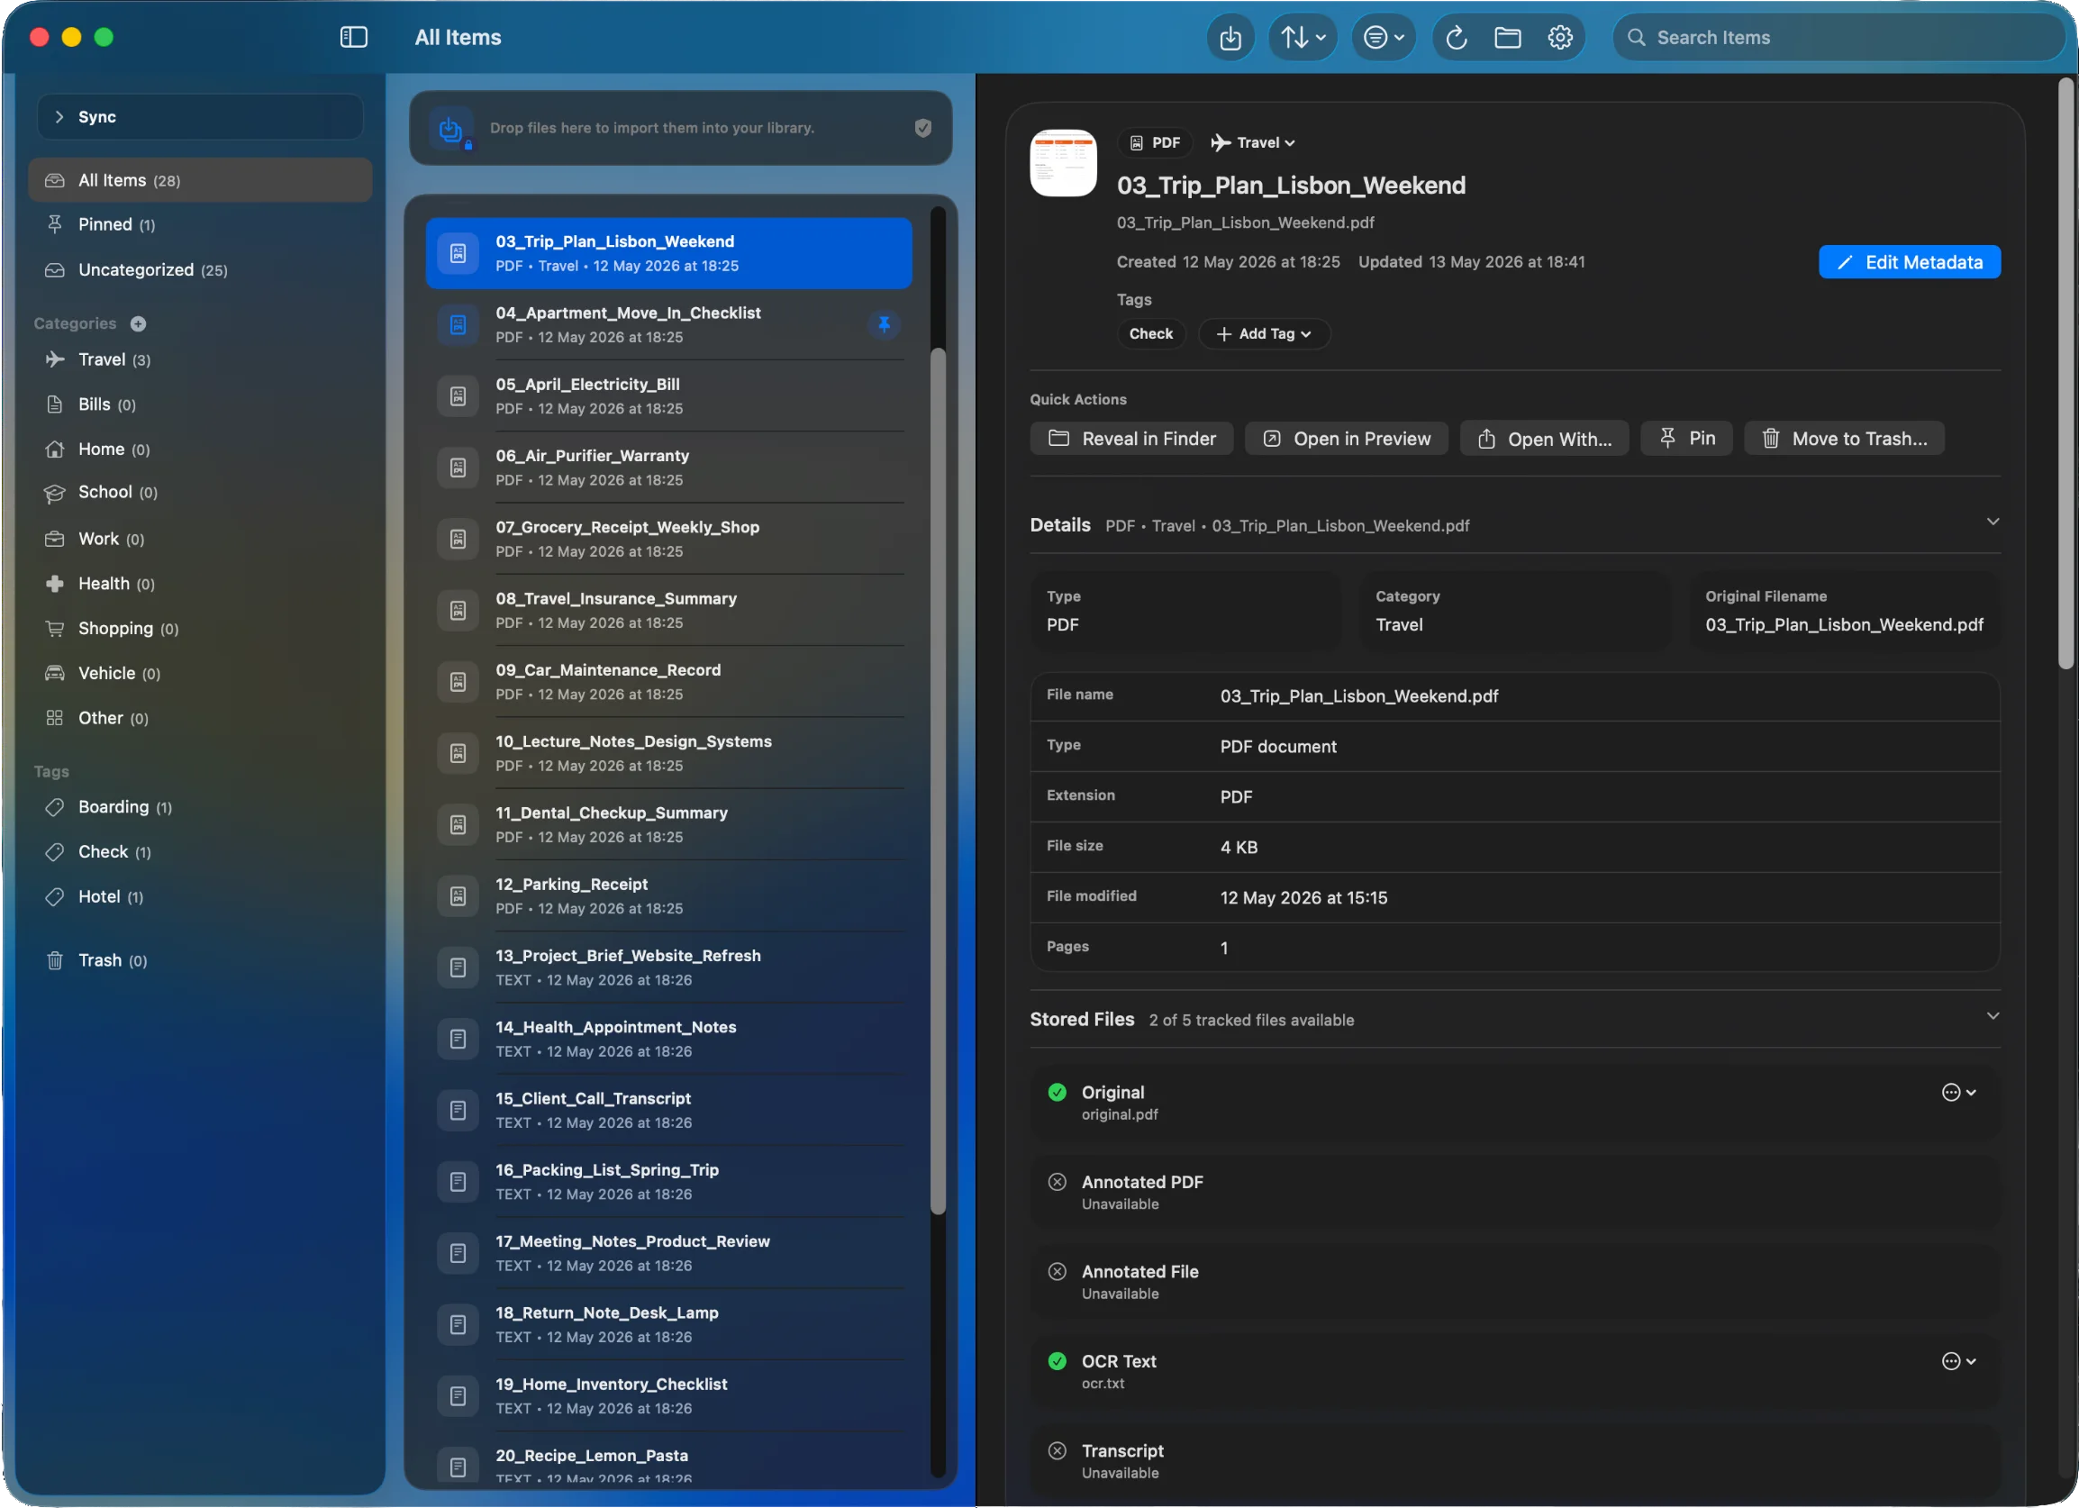Screen dimensions: 2079x1508
Task: Click PDF icon of 09_Car_Maintenance_Record
Action: click(x=458, y=682)
